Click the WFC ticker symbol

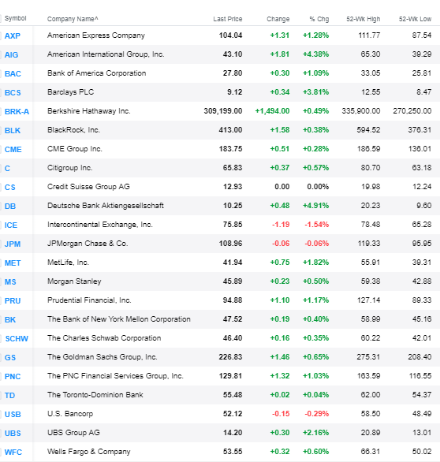(13, 452)
